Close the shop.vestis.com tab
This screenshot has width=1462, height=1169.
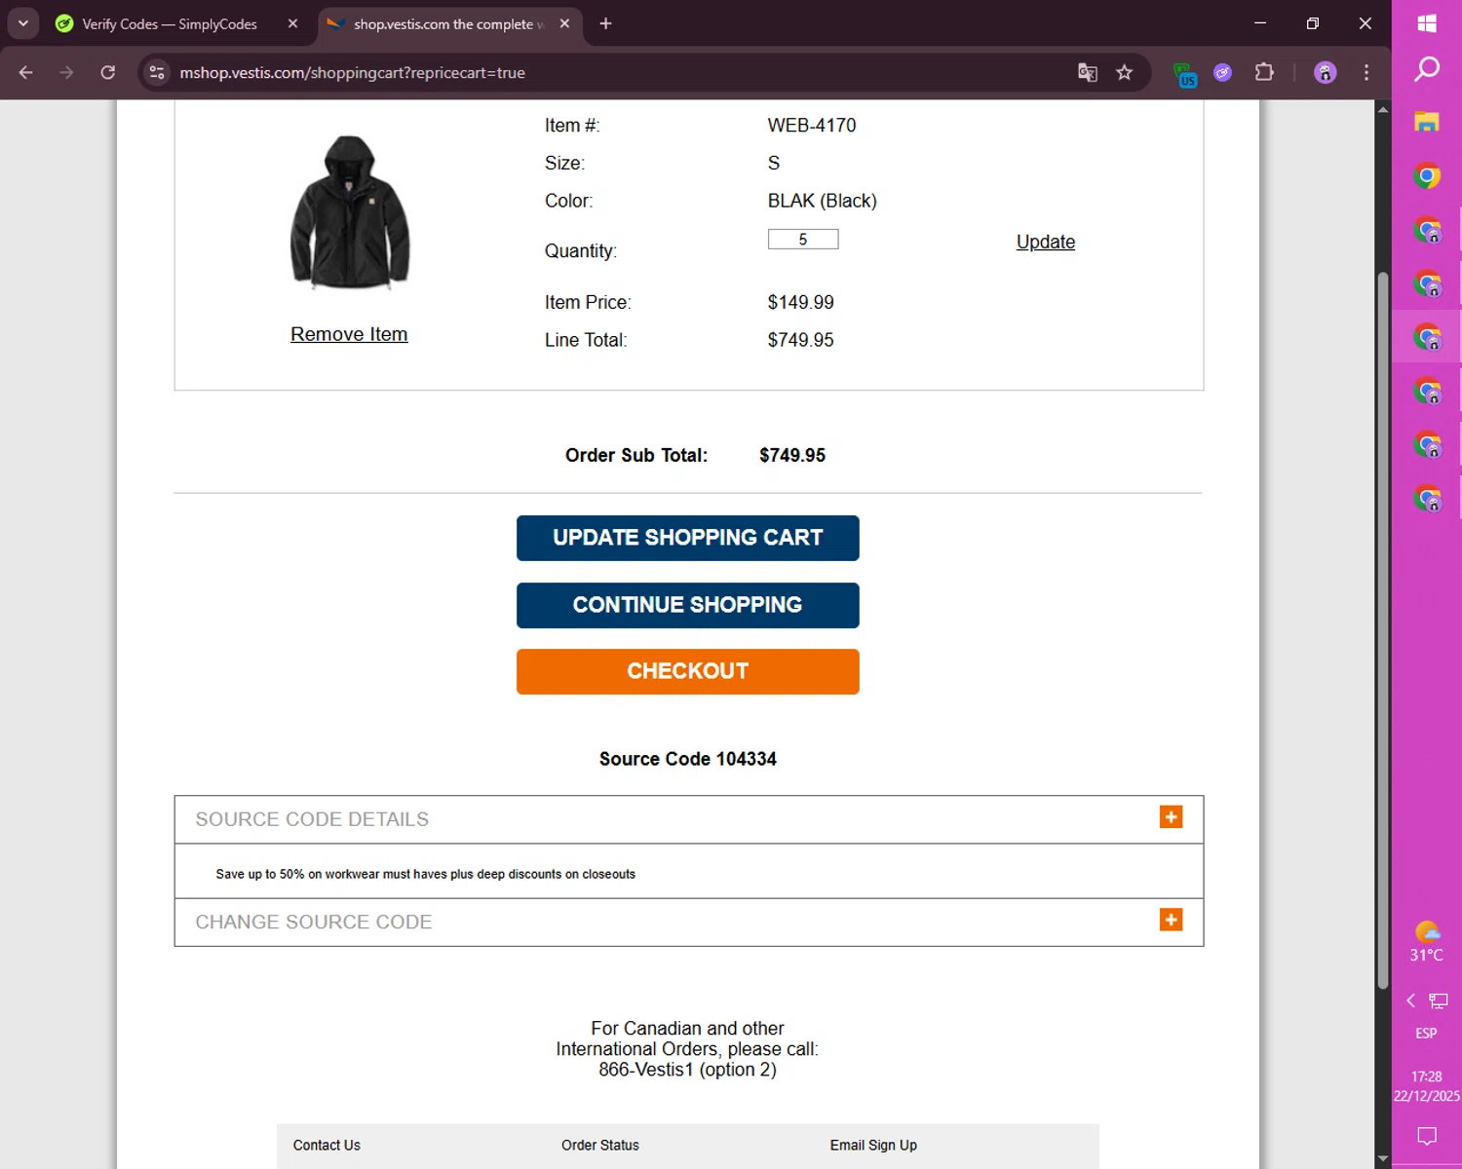pyautogui.click(x=564, y=23)
